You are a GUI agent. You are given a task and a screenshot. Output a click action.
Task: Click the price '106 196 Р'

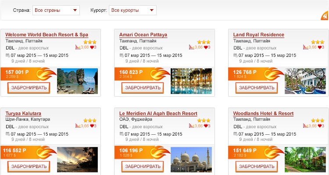pos(131,150)
